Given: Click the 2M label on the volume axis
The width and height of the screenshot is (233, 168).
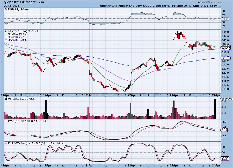Looking at the screenshot, I should click(224, 113).
